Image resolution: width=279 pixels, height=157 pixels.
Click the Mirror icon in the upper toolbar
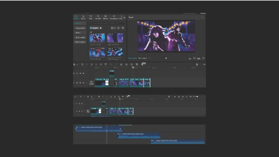click(x=126, y=64)
